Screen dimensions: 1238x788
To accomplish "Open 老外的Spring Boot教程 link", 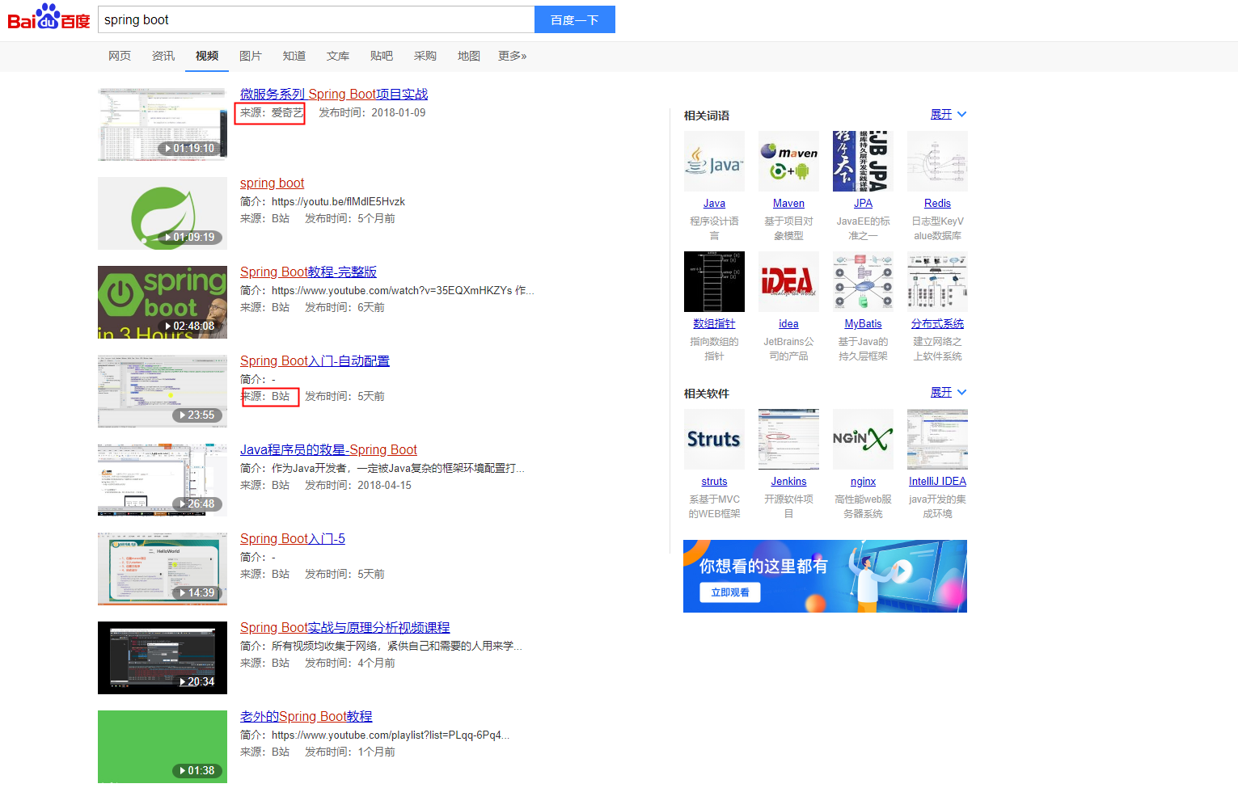I will pyautogui.click(x=306, y=717).
